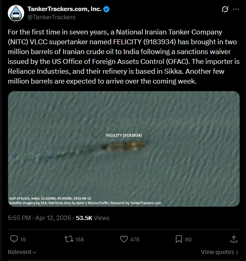Click the share post icon

[234, 239]
